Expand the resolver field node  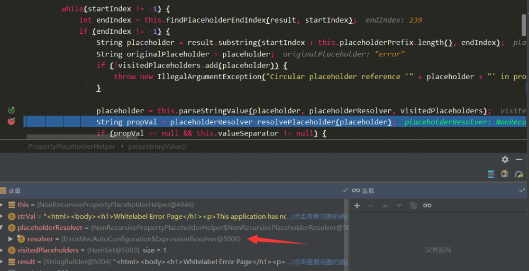point(11,239)
